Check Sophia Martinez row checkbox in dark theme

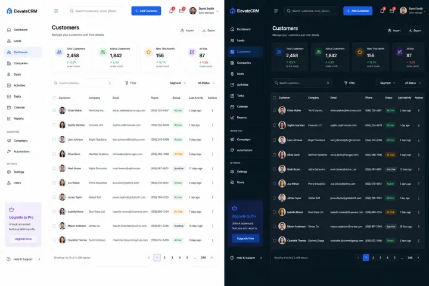tap(275, 125)
